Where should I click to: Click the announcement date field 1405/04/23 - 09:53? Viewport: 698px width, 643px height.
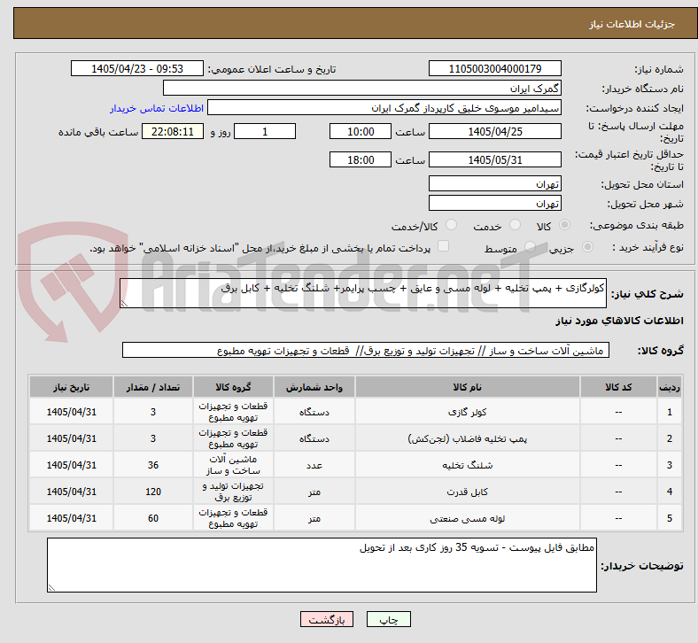(137, 68)
